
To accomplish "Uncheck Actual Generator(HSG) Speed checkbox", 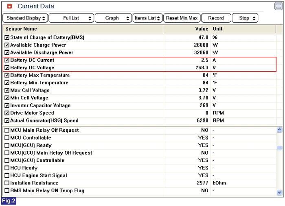I will point(7,120).
